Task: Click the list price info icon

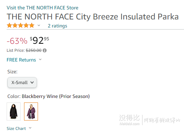Action: 45,50
